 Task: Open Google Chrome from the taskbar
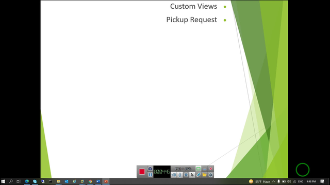point(90,181)
